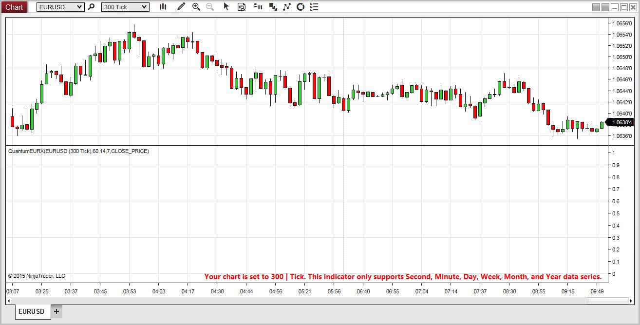Click the zoom in magnifier icon
Screen dimensions: 640x325
click(x=196, y=7)
